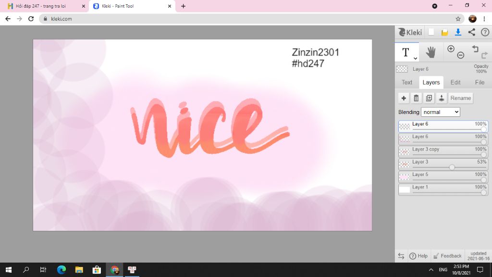Click the Zinzin2301 text on canvas
492x277 pixels.
pyautogui.click(x=315, y=52)
